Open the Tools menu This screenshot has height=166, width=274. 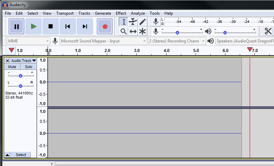(x=154, y=13)
